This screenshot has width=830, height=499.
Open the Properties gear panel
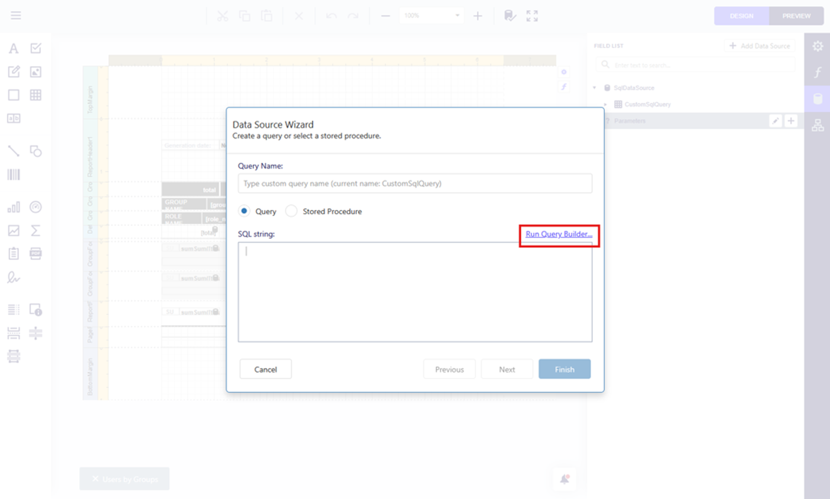pyautogui.click(x=818, y=46)
